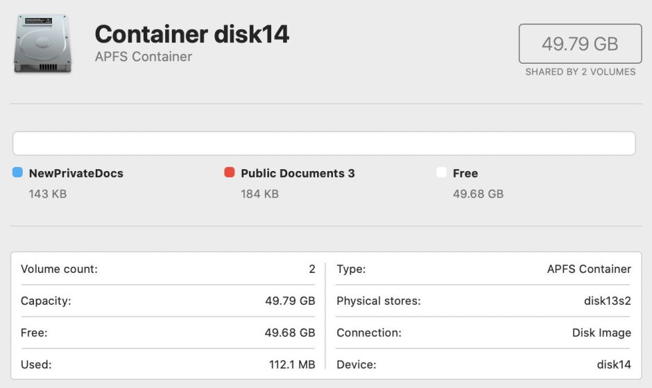The width and height of the screenshot is (652, 388).
Task: Select the NewPrivateDocs volume label
Action: tap(76, 173)
